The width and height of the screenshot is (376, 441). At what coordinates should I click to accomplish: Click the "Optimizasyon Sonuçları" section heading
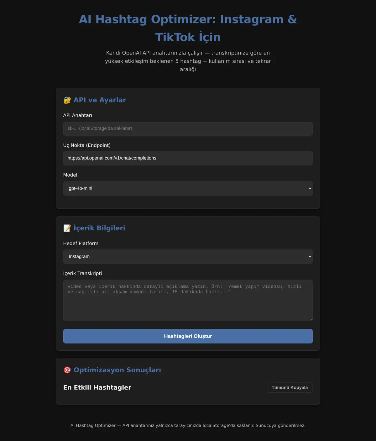click(x=117, y=370)
